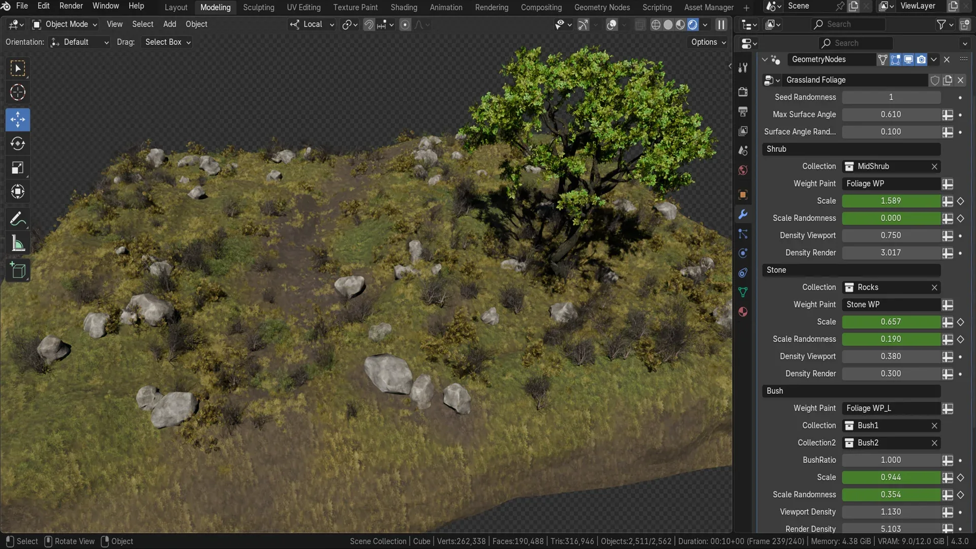Switch to the Shading workspace tab
The image size is (976, 549).
[x=404, y=7]
